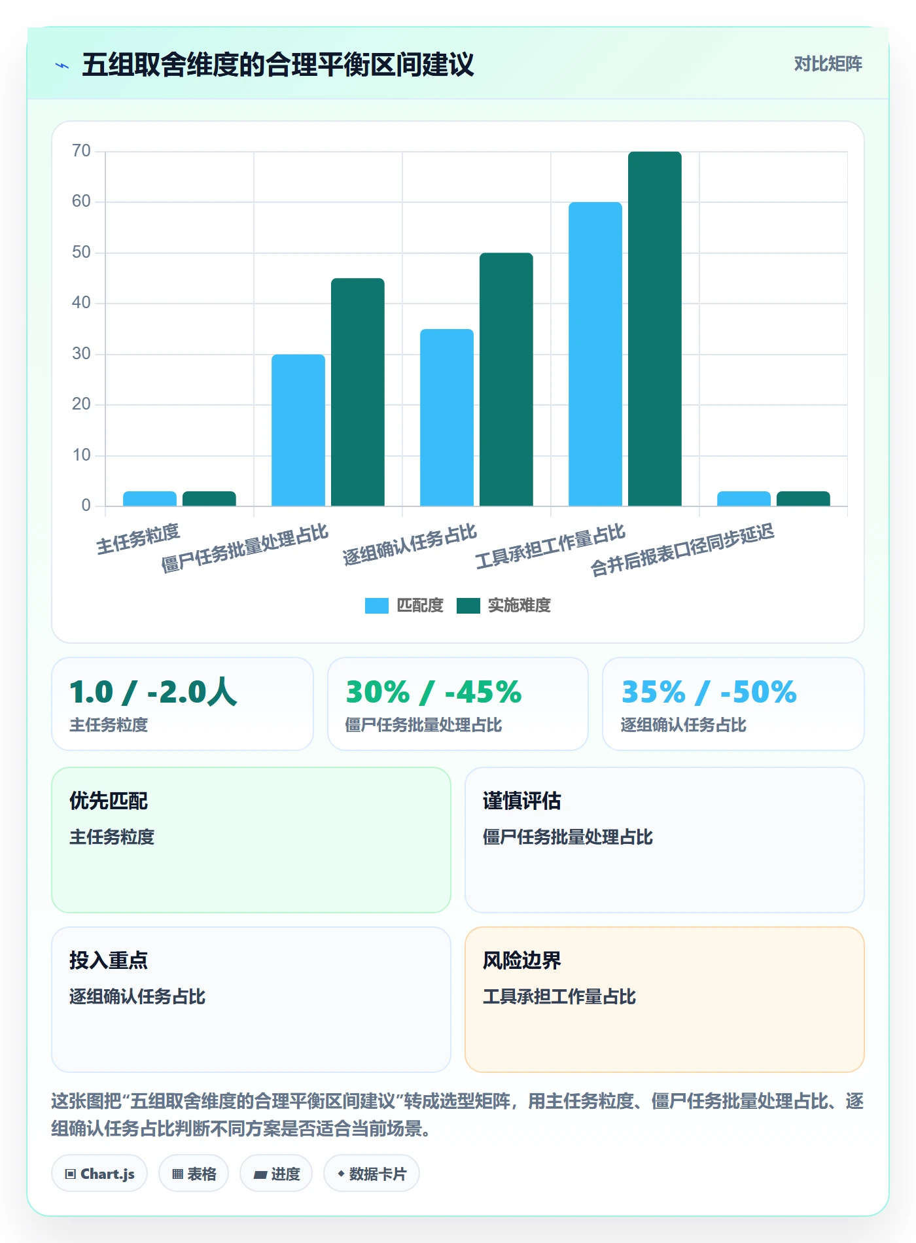The height and width of the screenshot is (1243, 916).
Task: Click the lightning icon beside the title
Action: (x=62, y=65)
